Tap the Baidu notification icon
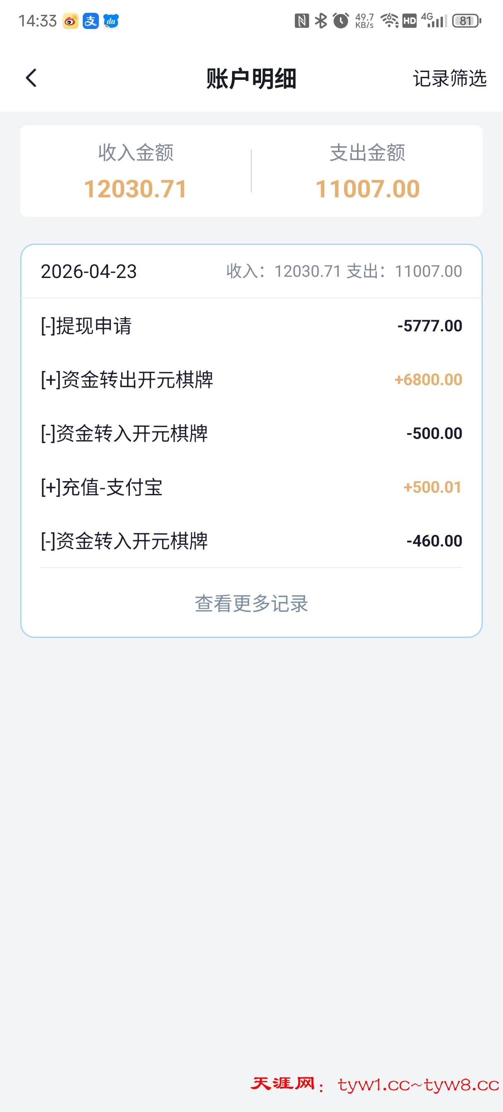503x1112 pixels. click(x=111, y=21)
